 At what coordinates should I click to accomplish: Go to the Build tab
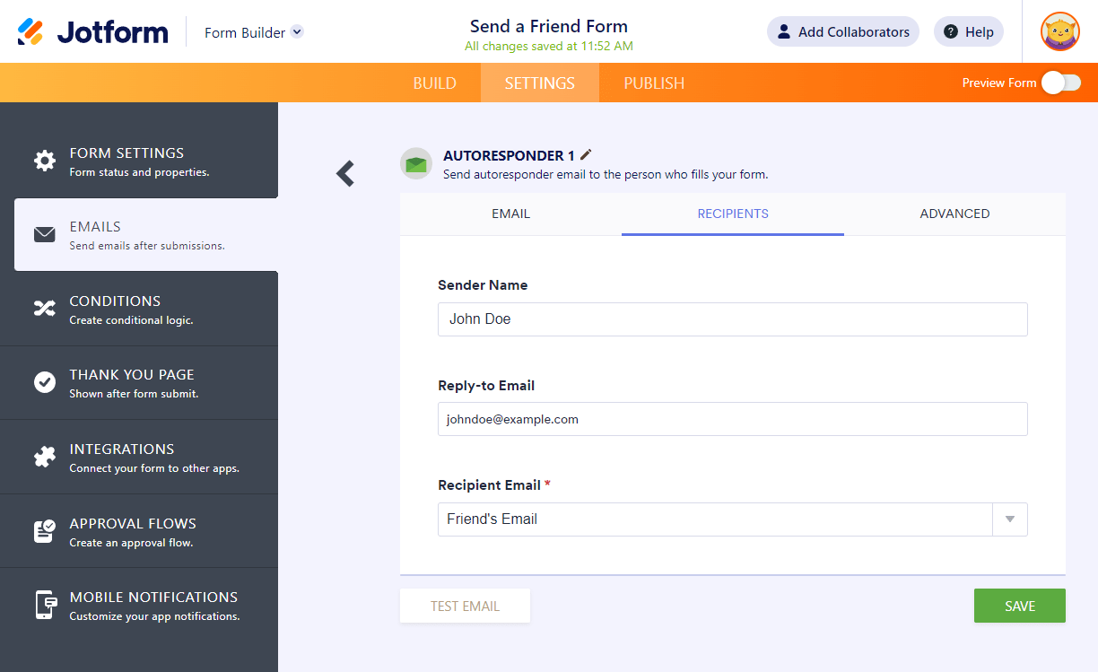(435, 83)
